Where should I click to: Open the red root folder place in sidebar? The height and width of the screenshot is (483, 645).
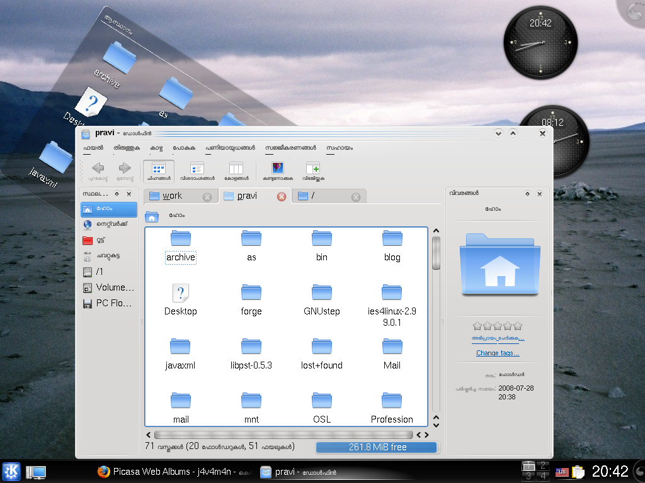(x=108, y=240)
